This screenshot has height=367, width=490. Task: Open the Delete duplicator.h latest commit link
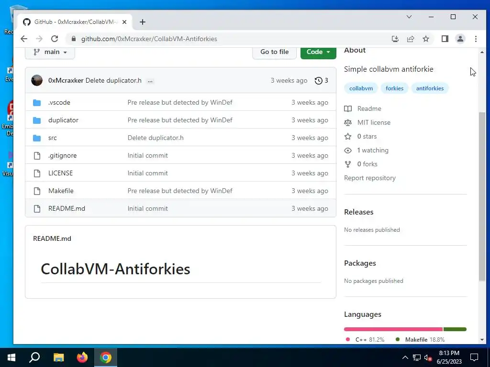[x=113, y=80]
